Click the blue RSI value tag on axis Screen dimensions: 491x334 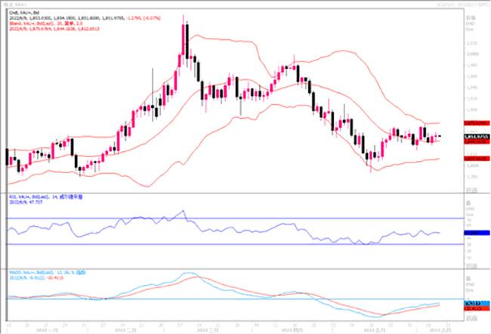point(476,233)
